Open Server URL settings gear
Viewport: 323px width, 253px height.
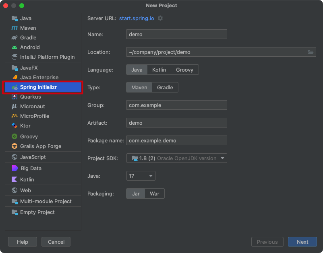pos(160,19)
